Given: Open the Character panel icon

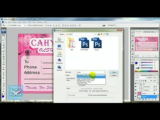Looking at the screenshot, I should (x=132, y=54).
